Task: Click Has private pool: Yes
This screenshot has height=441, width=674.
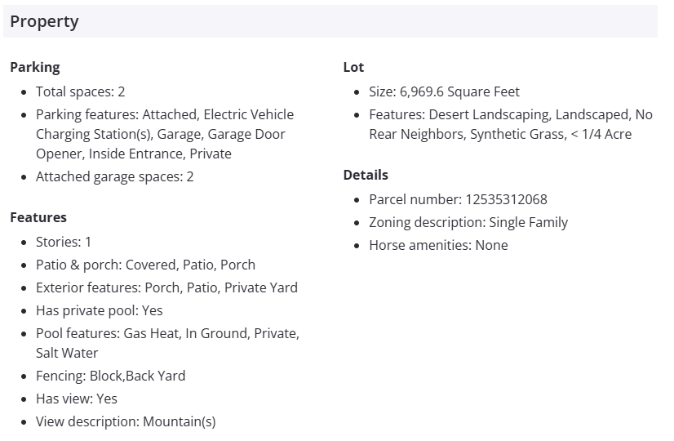Action: click(99, 310)
